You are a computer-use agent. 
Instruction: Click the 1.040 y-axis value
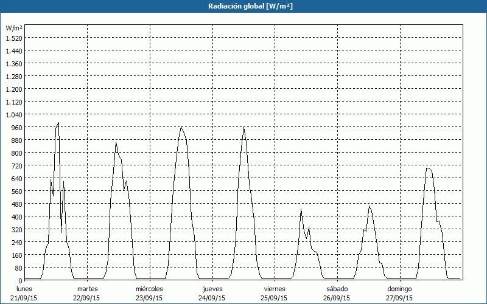[x=14, y=114]
